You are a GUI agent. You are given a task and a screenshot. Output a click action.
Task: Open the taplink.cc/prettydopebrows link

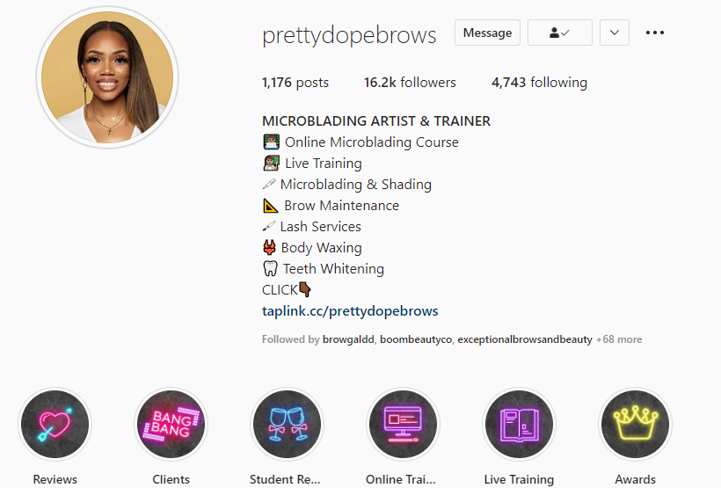click(x=350, y=311)
